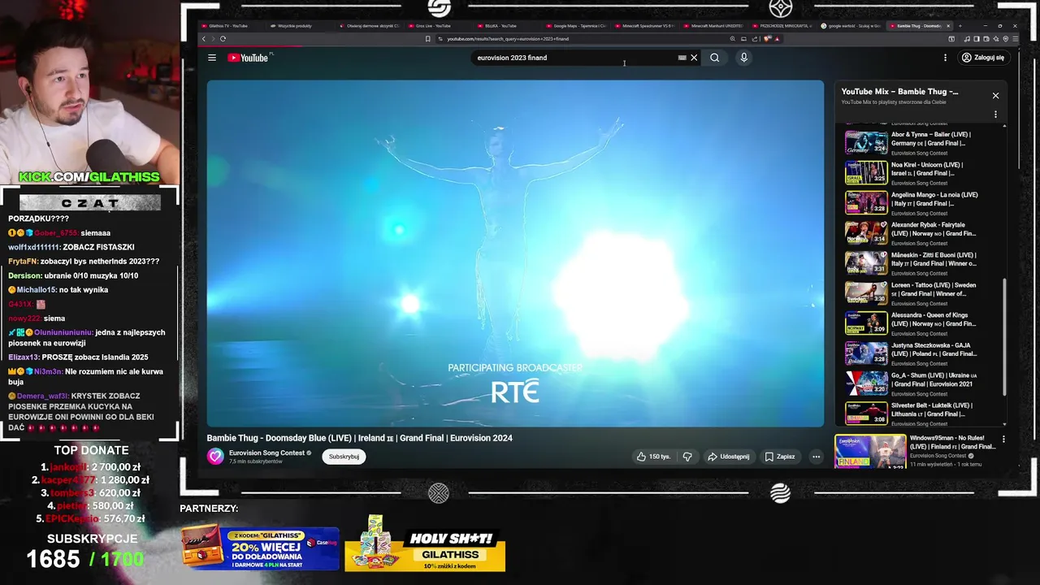Click the 20% WIĘCEJ DO DOŁADOWANIA sponsor banner
1040x585 pixels.
(x=260, y=548)
